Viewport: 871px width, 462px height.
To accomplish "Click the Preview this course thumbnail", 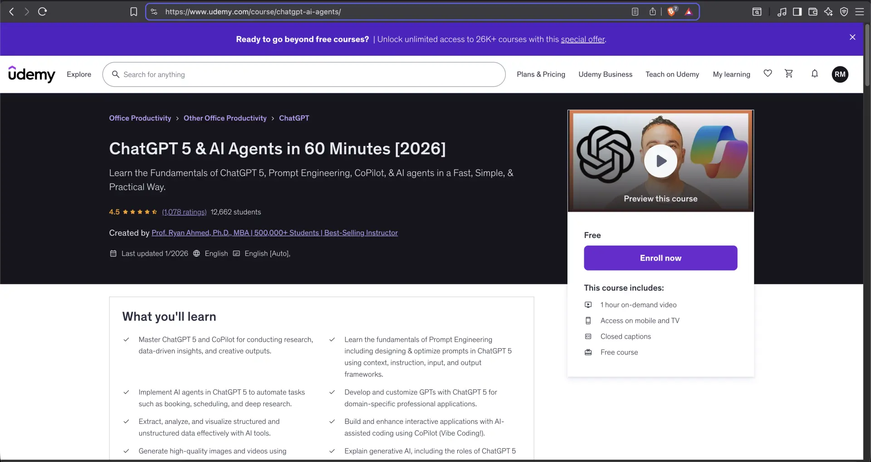I will tap(661, 161).
